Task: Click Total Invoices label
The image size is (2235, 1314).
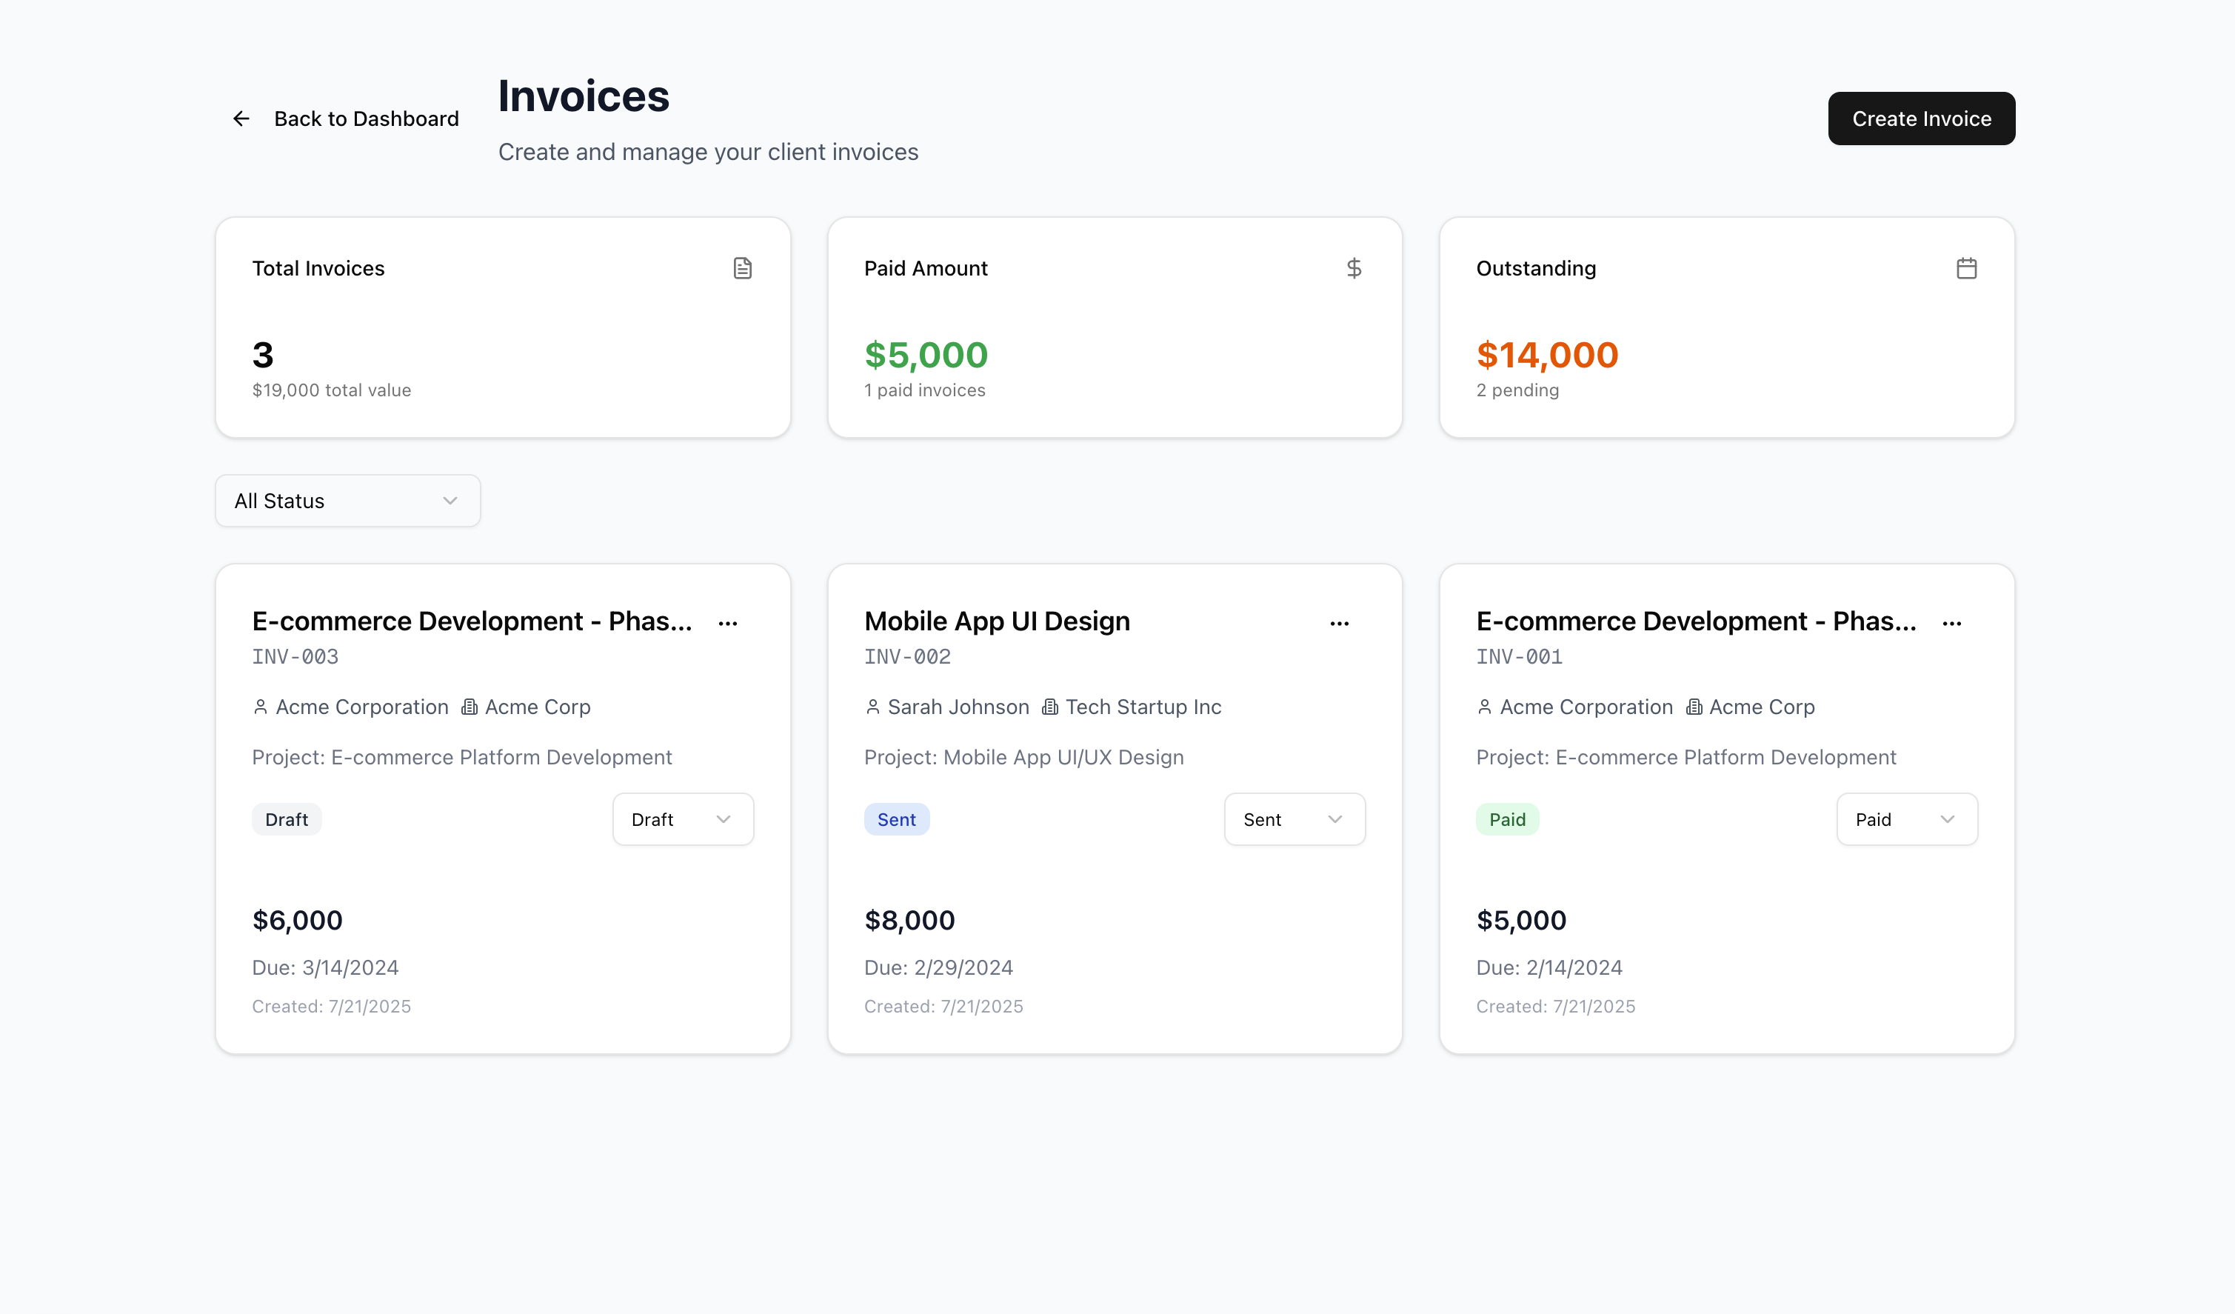Action: click(x=318, y=269)
